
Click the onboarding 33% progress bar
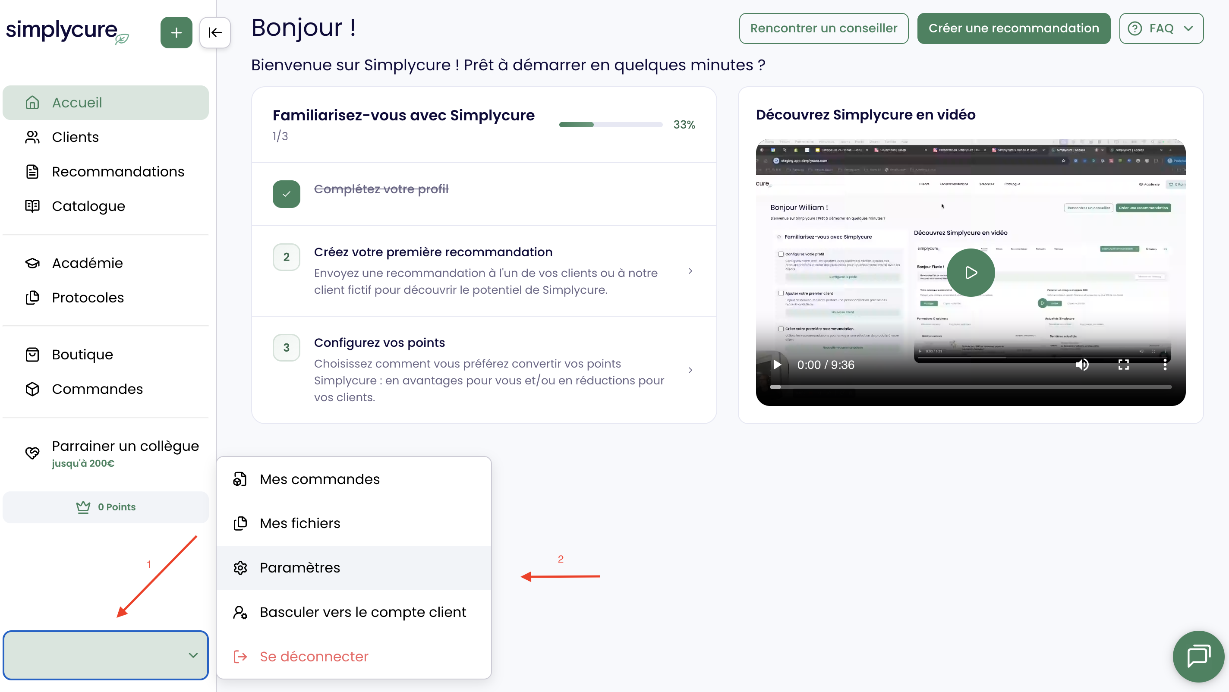pos(611,125)
